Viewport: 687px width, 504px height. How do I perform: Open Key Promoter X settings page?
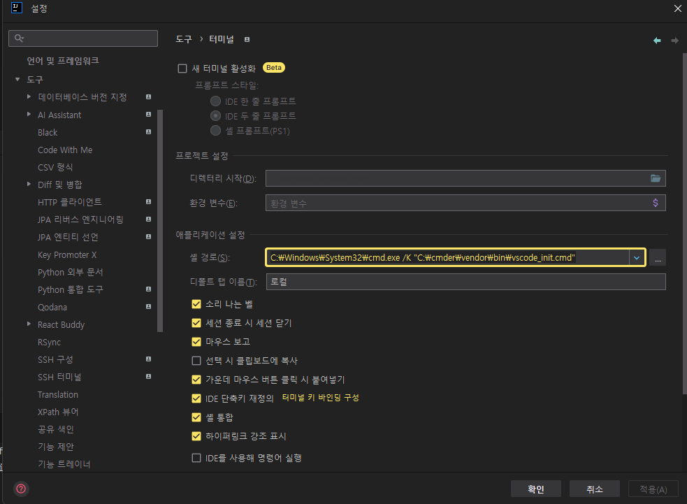67,254
